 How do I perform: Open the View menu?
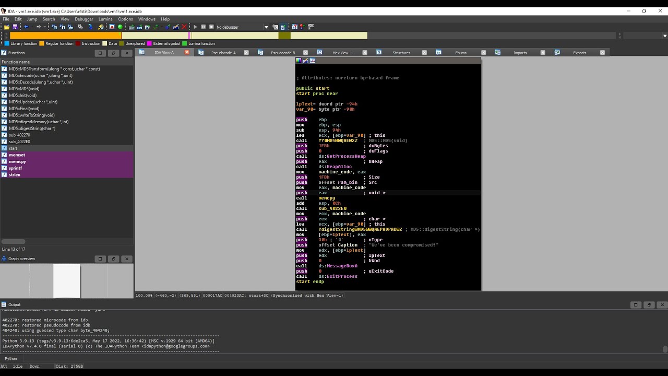tap(65, 19)
